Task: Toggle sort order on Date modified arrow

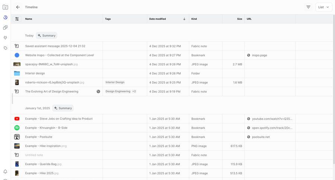Action: click(x=184, y=19)
